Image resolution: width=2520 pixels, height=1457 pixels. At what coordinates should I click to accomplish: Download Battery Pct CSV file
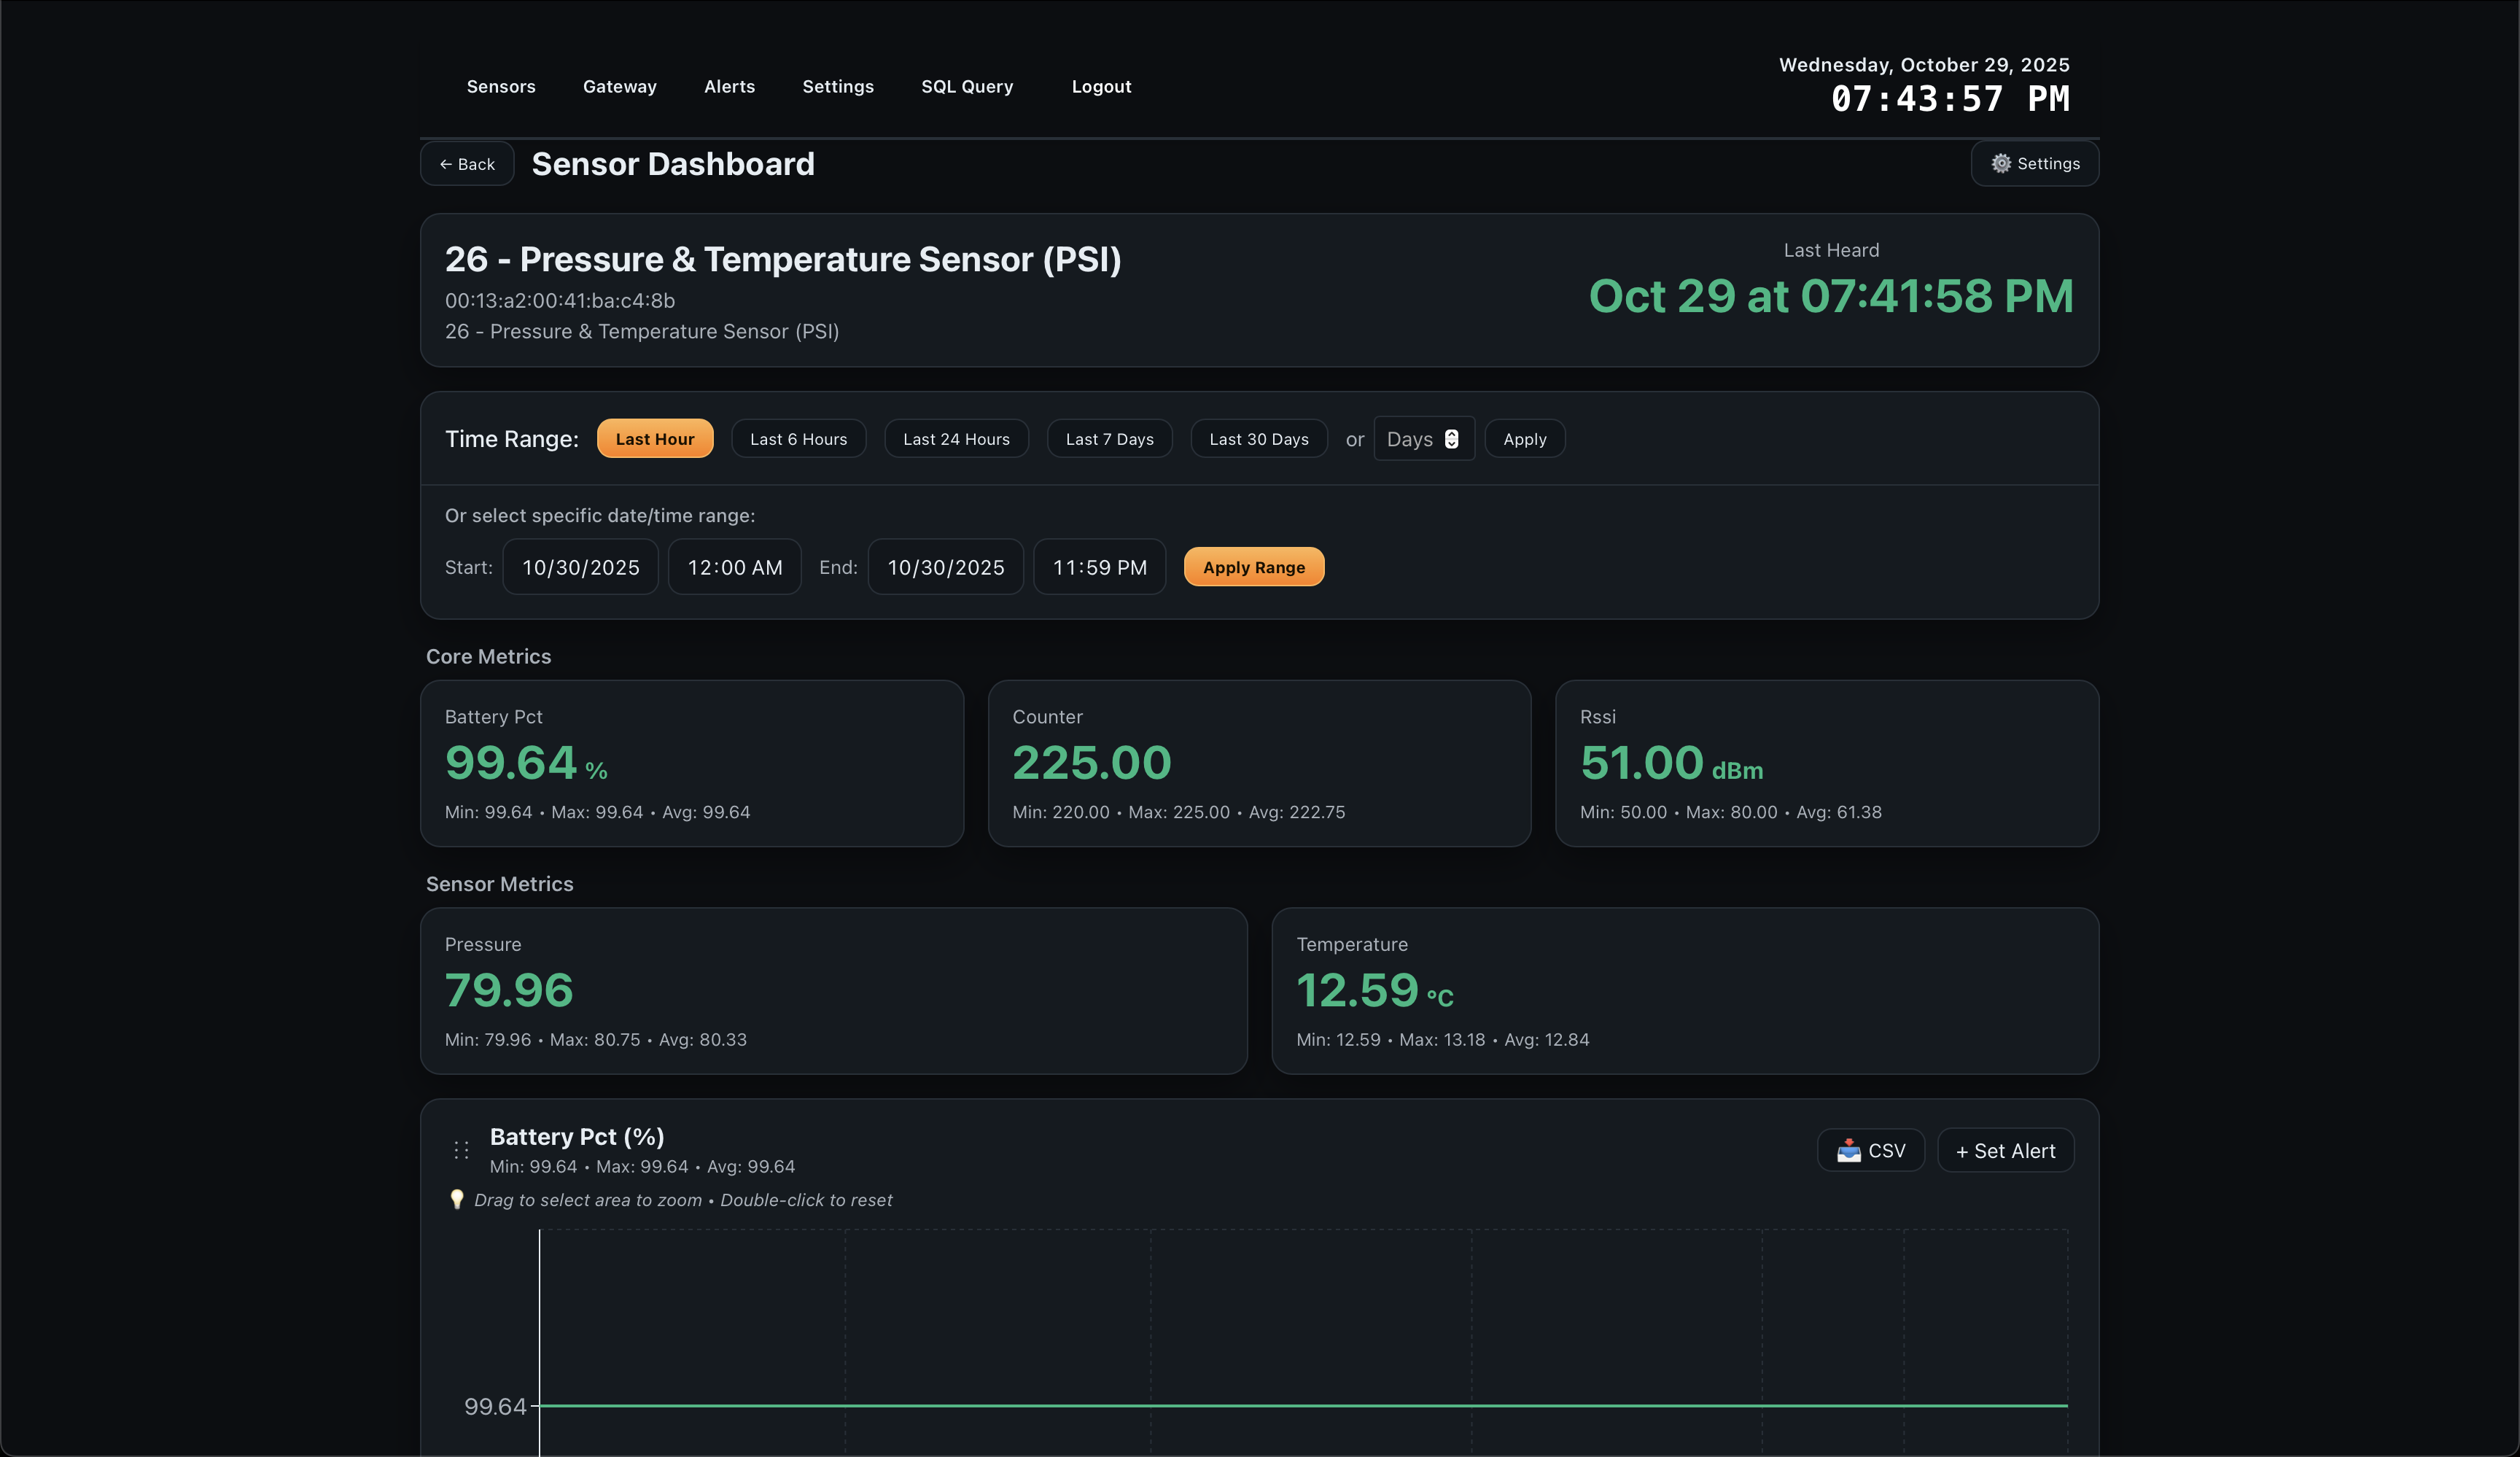pos(1870,1151)
